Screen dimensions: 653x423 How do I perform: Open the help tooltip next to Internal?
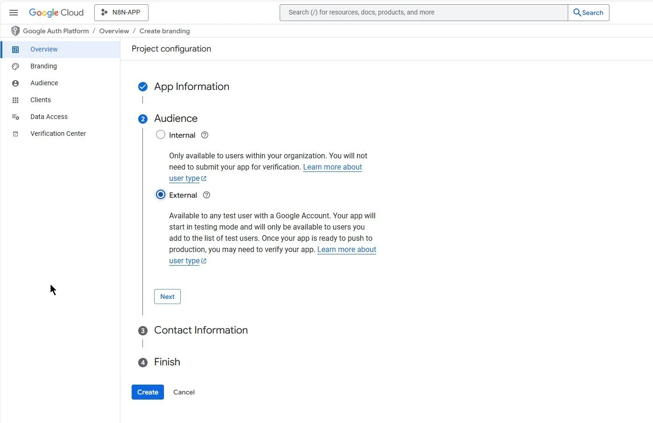click(x=204, y=135)
